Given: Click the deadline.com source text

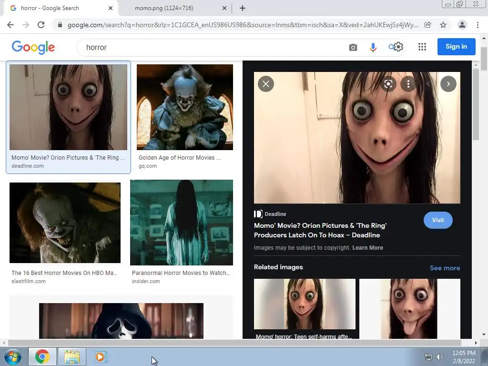Looking at the screenshot, I should coord(27,166).
